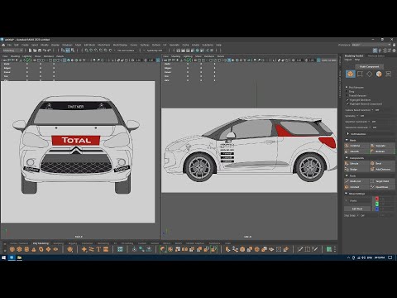
Task: Select Face Selection cube icon in Modeling Toolkit
Action: (379, 74)
